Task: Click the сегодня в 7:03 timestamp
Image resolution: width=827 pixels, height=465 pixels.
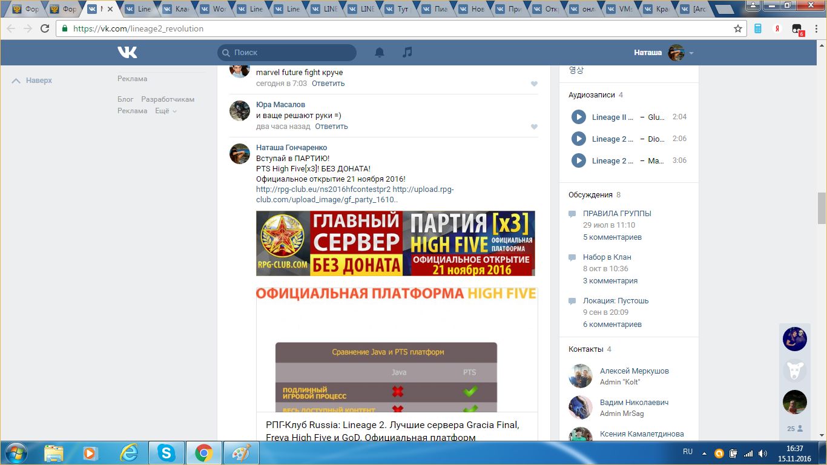Action: pyautogui.click(x=282, y=84)
